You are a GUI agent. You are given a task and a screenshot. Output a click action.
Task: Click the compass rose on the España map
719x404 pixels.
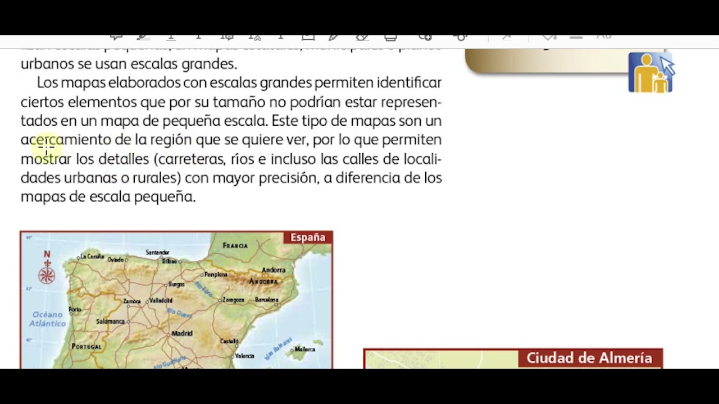[47, 275]
